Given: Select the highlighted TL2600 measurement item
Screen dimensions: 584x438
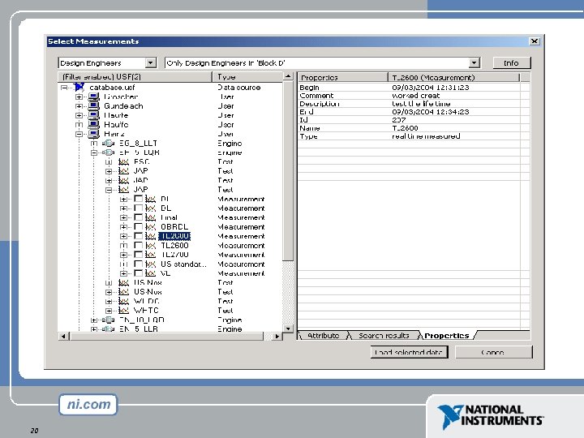Looking at the screenshot, I should pyautogui.click(x=174, y=236).
